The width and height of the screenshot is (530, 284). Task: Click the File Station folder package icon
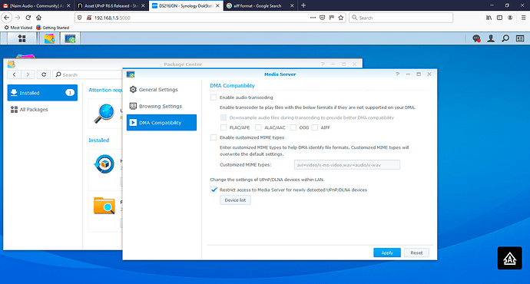(x=104, y=205)
